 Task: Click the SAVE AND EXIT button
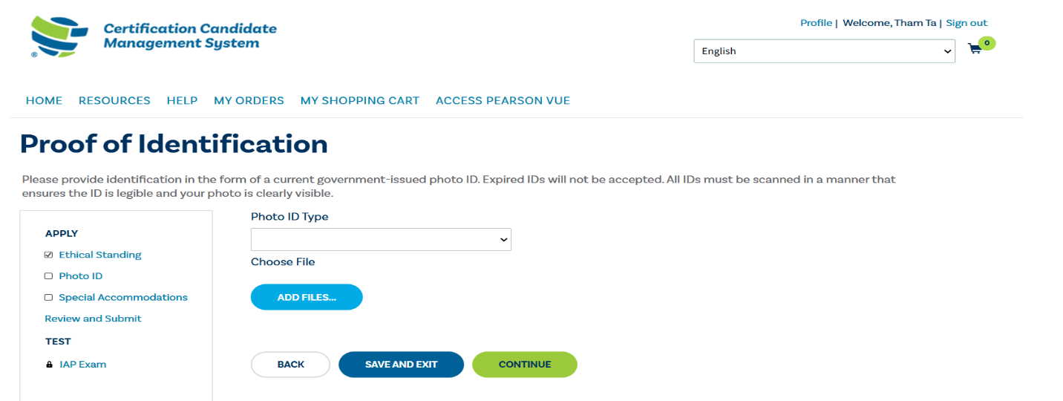(x=401, y=365)
